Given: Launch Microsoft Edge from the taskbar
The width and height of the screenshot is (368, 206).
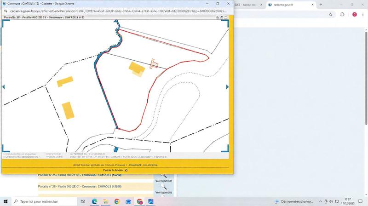Looking at the screenshot, I should click(x=94, y=201).
